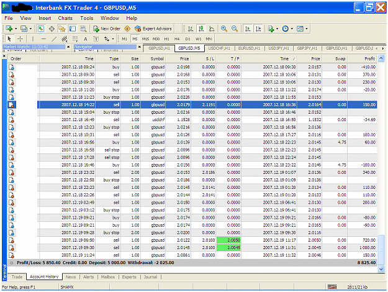
Task: Expand the Arrows tool dropdown arrow
Action: [113, 39]
